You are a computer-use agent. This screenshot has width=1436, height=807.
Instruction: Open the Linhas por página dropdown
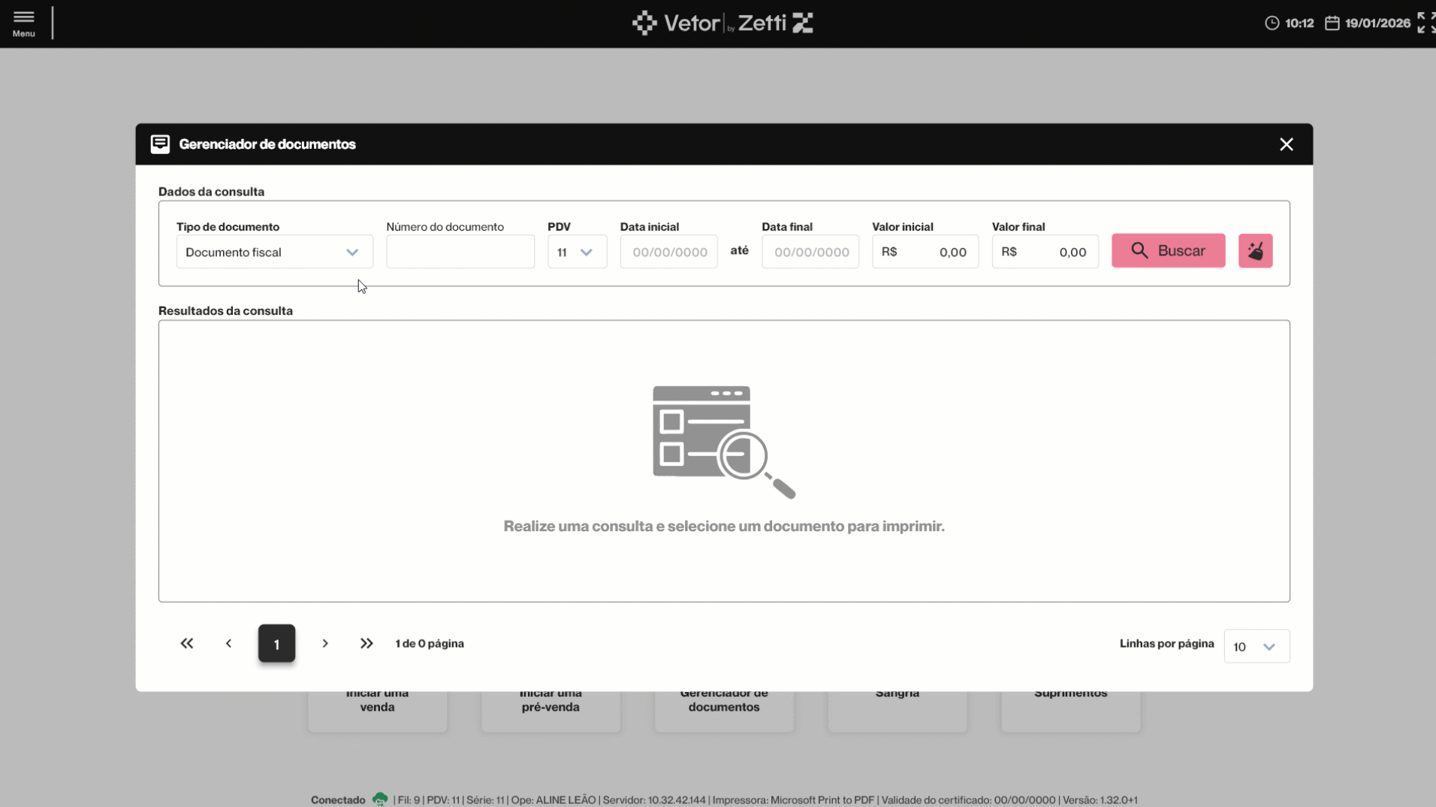[1256, 646]
